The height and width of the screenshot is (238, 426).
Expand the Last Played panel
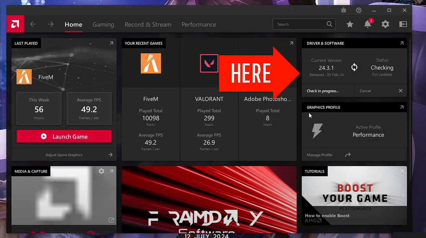tap(111, 43)
